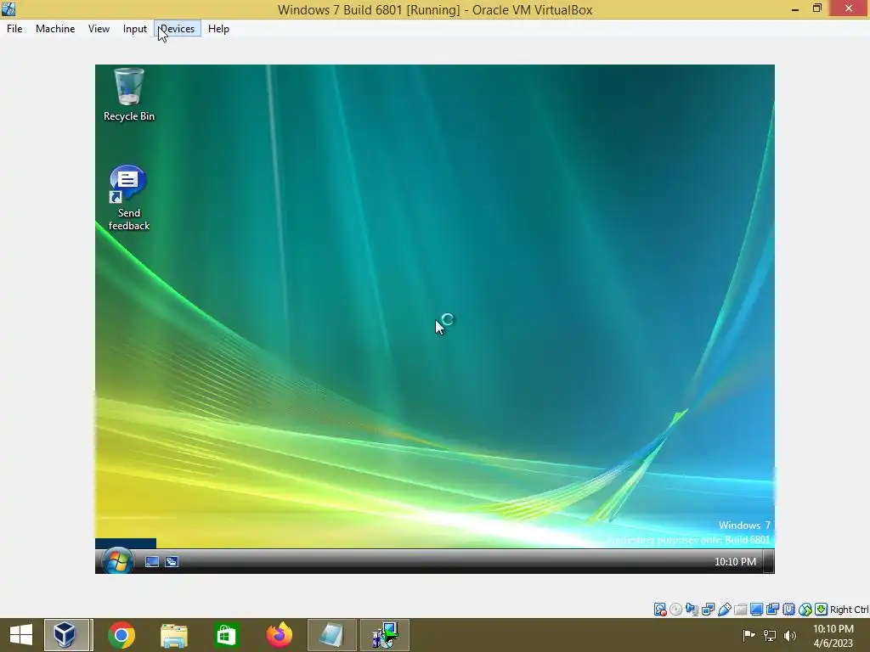Click the recording status icon
The height and width of the screenshot is (652, 870).
pyautogui.click(x=772, y=610)
